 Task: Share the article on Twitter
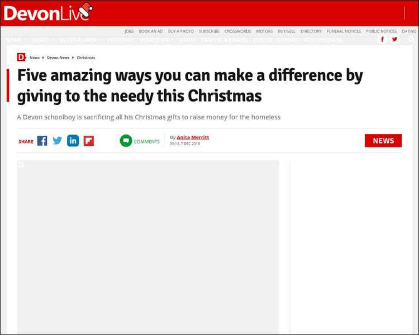click(57, 141)
